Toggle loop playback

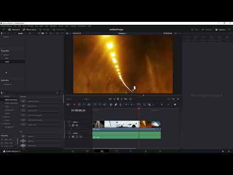tap(131, 99)
